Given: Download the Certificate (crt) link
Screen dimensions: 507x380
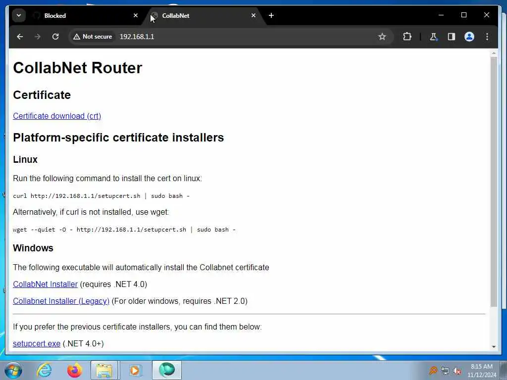Looking at the screenshot, I should pyautogui.click(x=57, y=116).
